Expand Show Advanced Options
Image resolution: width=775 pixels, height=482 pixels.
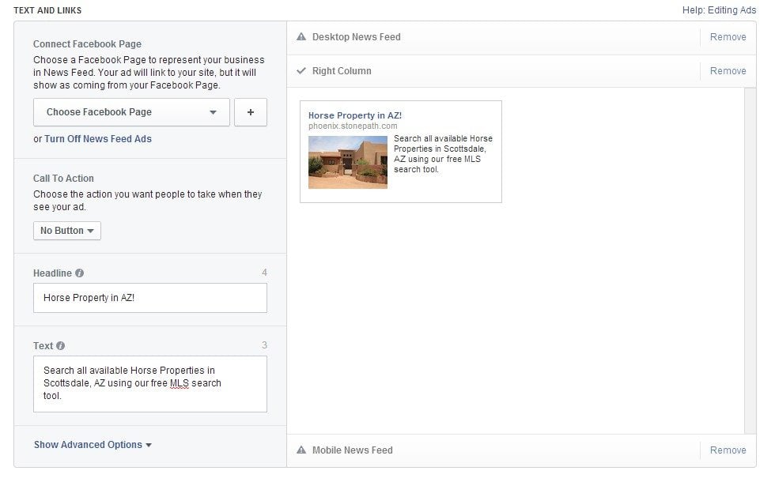[x=93, y=445]
